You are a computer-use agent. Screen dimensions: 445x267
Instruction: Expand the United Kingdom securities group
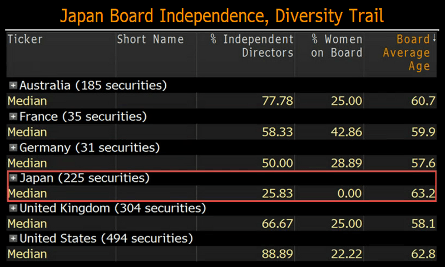[13, 209]
